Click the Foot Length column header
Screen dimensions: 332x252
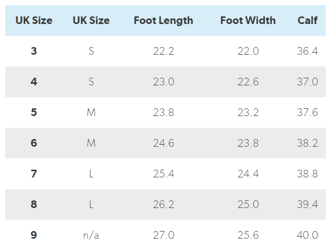tap(163, 21)
